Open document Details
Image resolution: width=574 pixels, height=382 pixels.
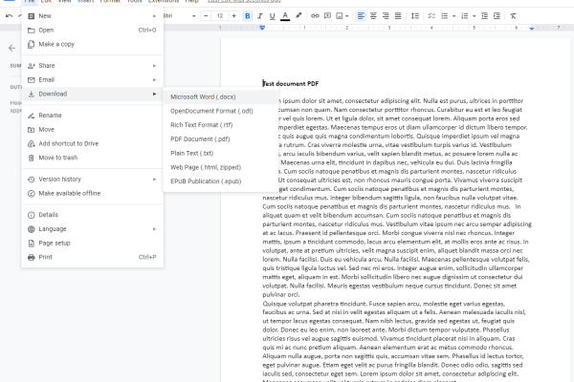pyautogui.click(x=92, y=215)
